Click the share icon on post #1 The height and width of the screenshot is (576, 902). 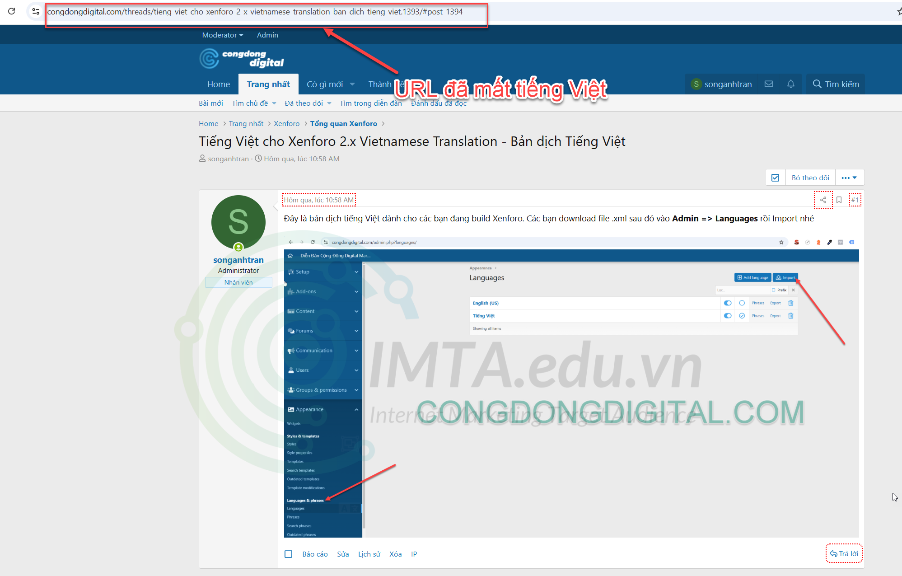823,200
